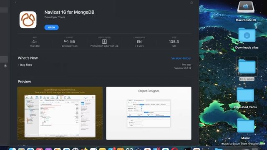
Task: Select the OBS alias folder
Action: [247, 67]
